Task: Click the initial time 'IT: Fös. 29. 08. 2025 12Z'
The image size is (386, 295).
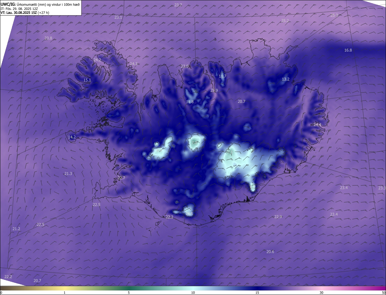Action: tap(19, 8)
